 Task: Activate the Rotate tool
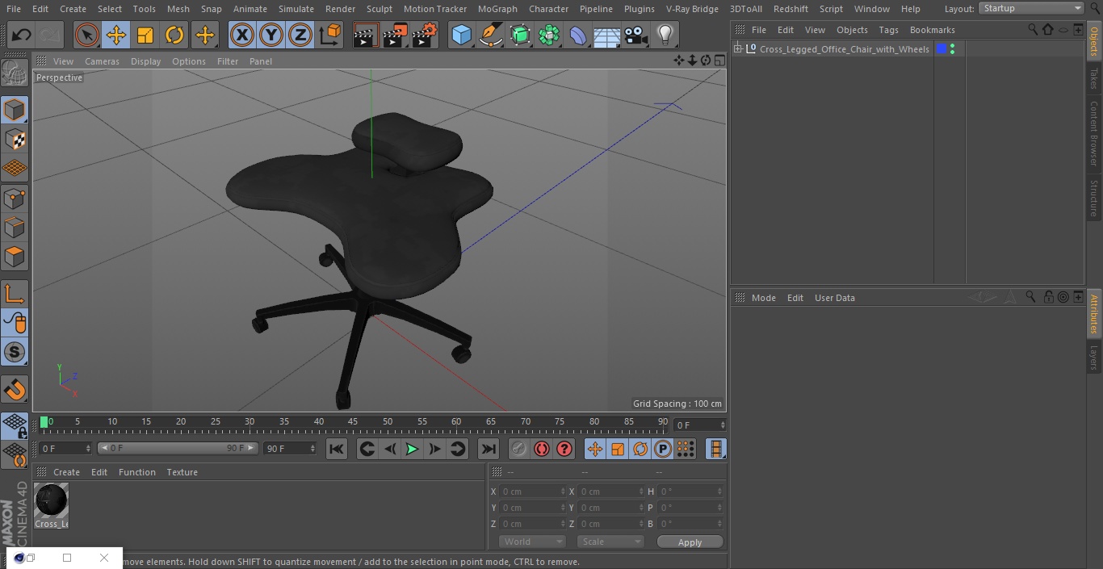pyautogui.click(x=174, y=35)
